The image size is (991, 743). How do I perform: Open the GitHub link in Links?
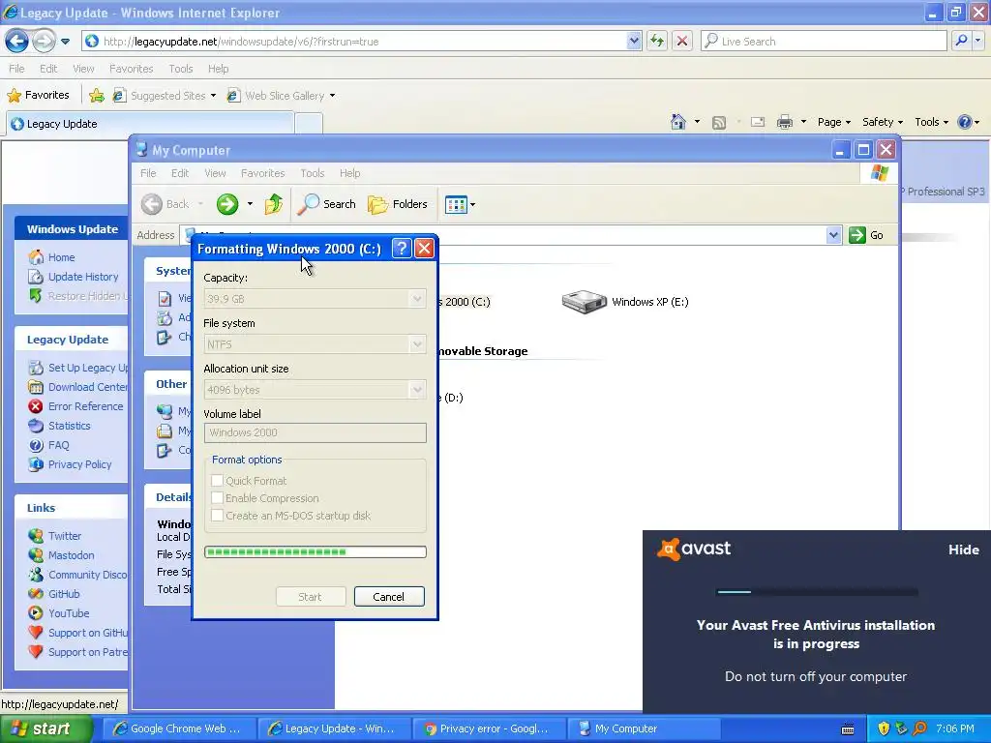point(64,594)
